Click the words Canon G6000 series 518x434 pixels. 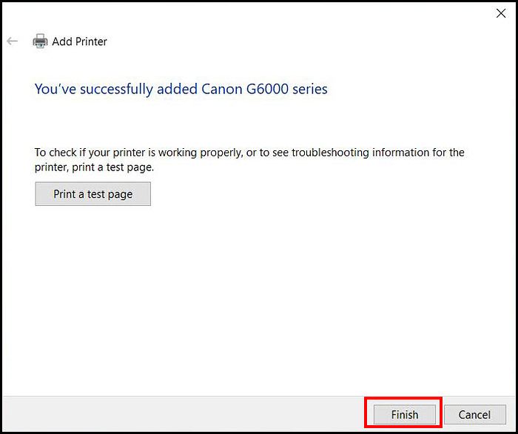click(x=264, y=89)
